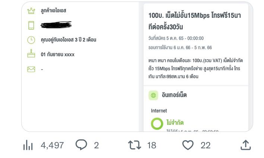Click the อินเทอร์เน็ต section header
Viewport: 264px width, 158px height.
pos(174,95)
